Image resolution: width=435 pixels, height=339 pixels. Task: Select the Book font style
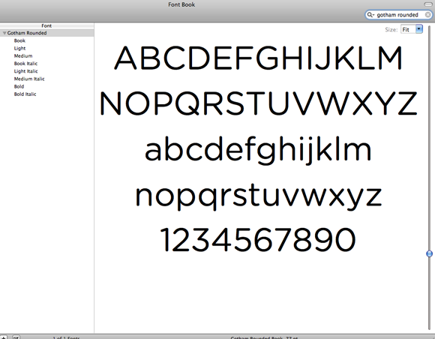(19, 40)
